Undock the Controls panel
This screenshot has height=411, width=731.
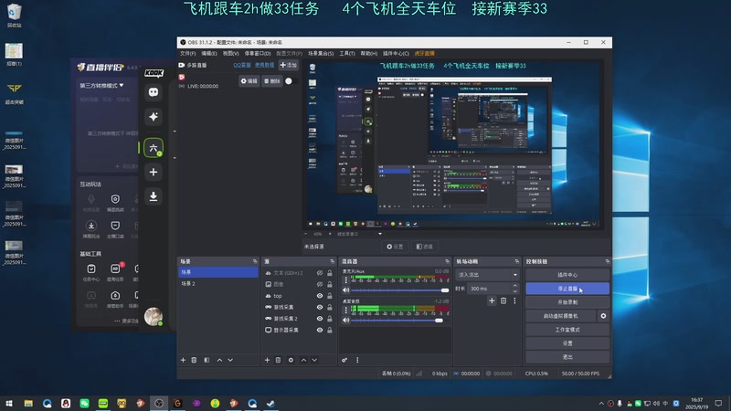tap(607, 261)
